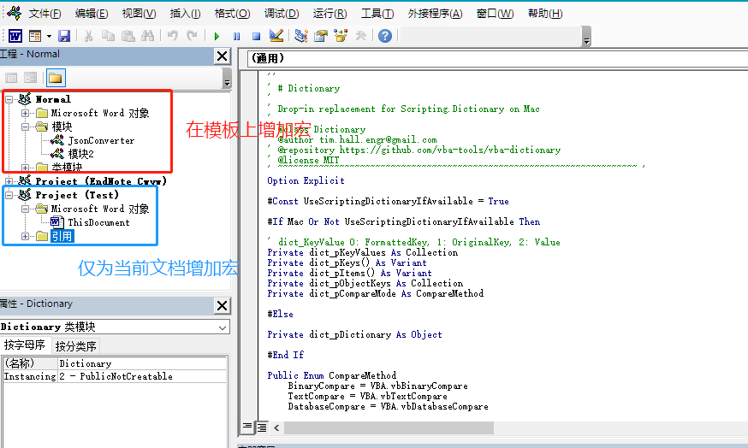Close the 属性 - Dictionary properties panel

pyautogui.click(x=223, y=305)
